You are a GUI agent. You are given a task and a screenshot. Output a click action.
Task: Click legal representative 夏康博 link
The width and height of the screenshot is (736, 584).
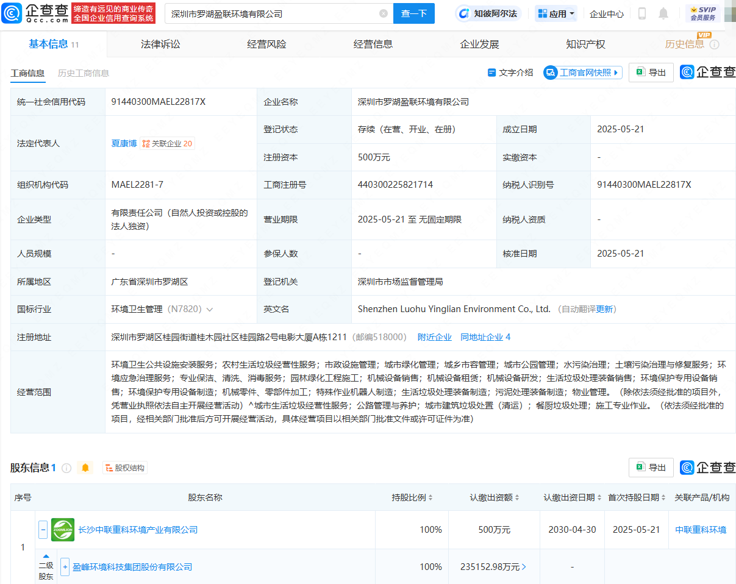(124, 144)
